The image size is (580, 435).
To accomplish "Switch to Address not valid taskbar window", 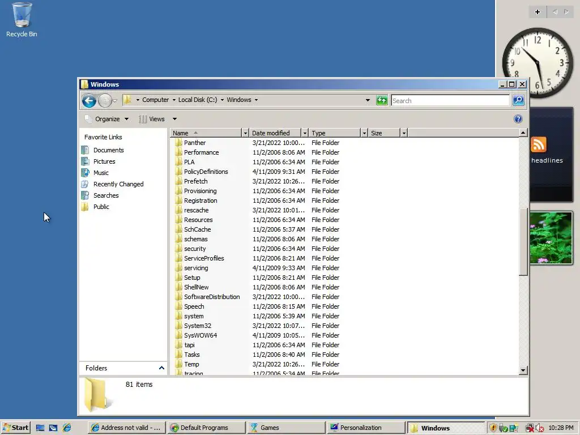I will pyautogui.click(x=127, y=428).
